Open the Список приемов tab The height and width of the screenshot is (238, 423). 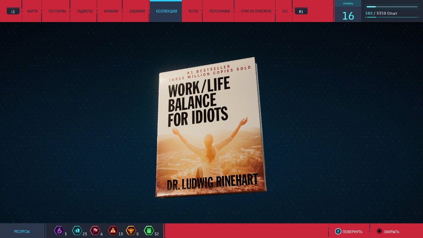pyautogui.click(x=256, y=11)
